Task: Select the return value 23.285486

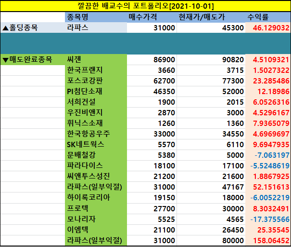Action: tap(268, 81)
